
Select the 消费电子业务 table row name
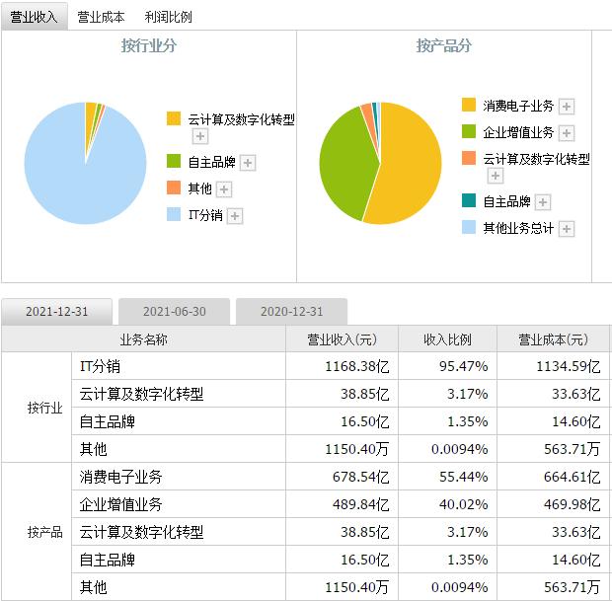tap(120, 477)
